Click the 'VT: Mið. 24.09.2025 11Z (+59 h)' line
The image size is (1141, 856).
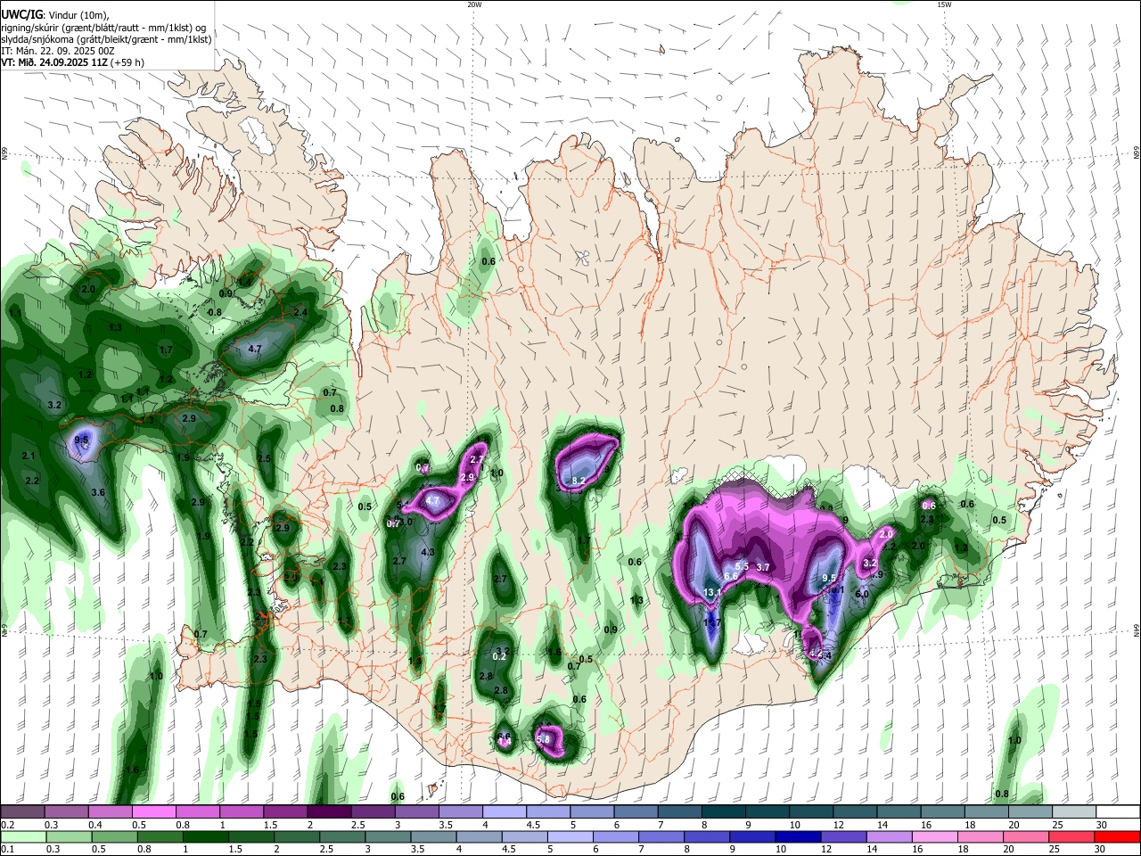click(72, 62)
